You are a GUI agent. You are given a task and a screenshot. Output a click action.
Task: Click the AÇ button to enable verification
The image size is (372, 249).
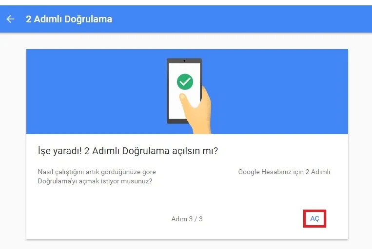pos(314,218)
